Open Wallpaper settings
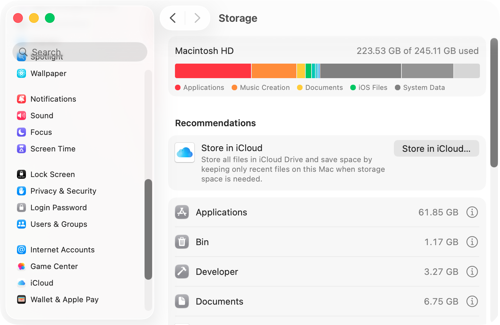Image resolution: width=500 pixels, height=325 pixels. 48,73
